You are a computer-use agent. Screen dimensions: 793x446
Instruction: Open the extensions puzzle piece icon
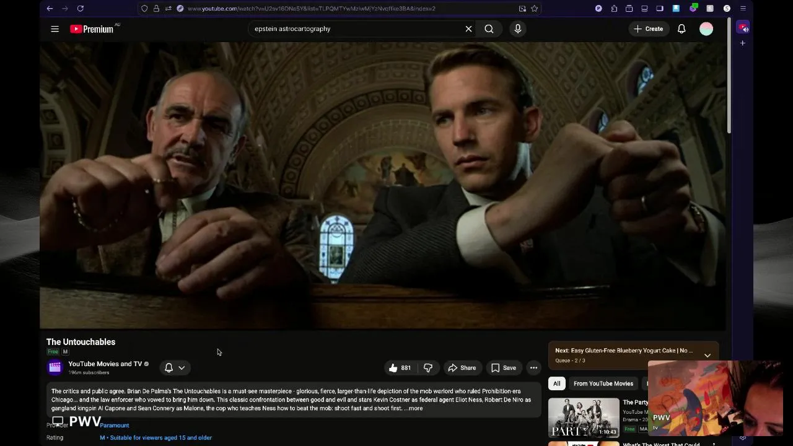(x=614, y=8)
